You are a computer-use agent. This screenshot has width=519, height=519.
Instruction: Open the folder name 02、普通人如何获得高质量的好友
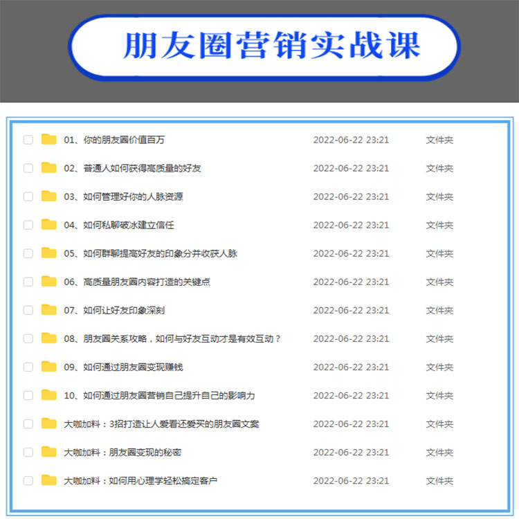132,168
